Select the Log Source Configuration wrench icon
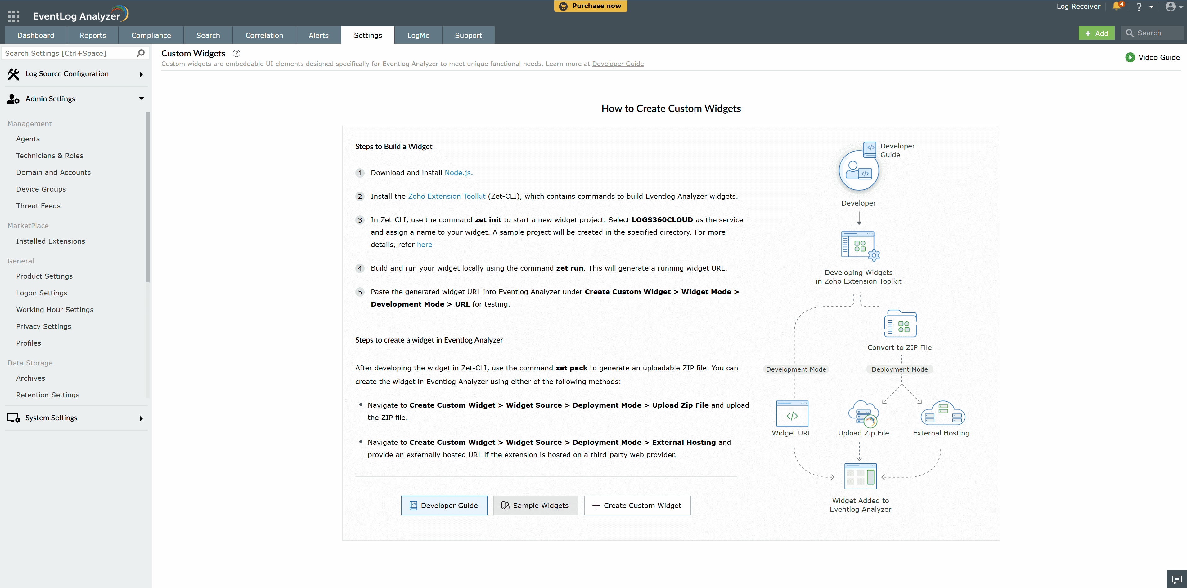This screenshot has width=1187, height=588. point(13,73)
